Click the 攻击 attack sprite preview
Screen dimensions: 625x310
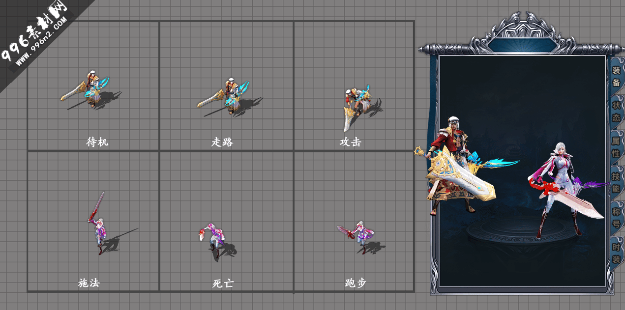pos(362,107)
